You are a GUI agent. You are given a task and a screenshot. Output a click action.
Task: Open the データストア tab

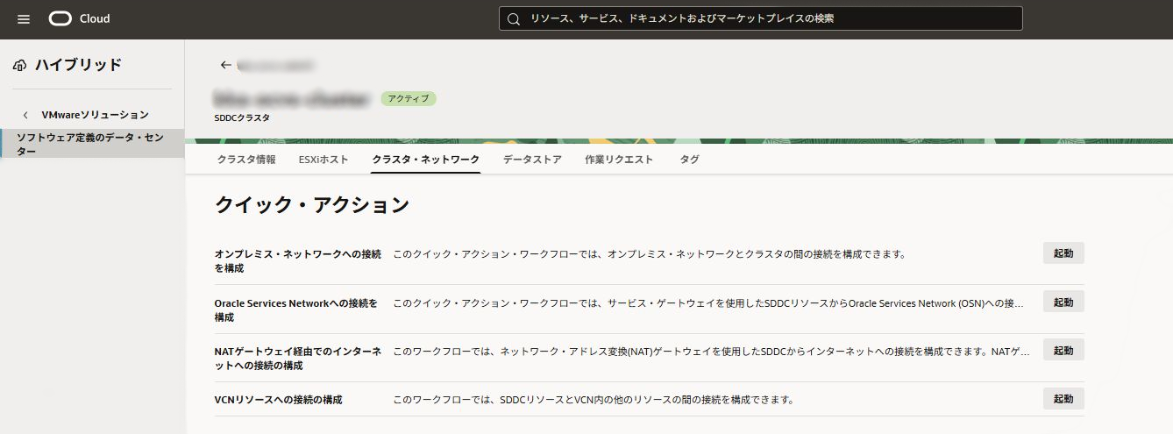[532, 160]
